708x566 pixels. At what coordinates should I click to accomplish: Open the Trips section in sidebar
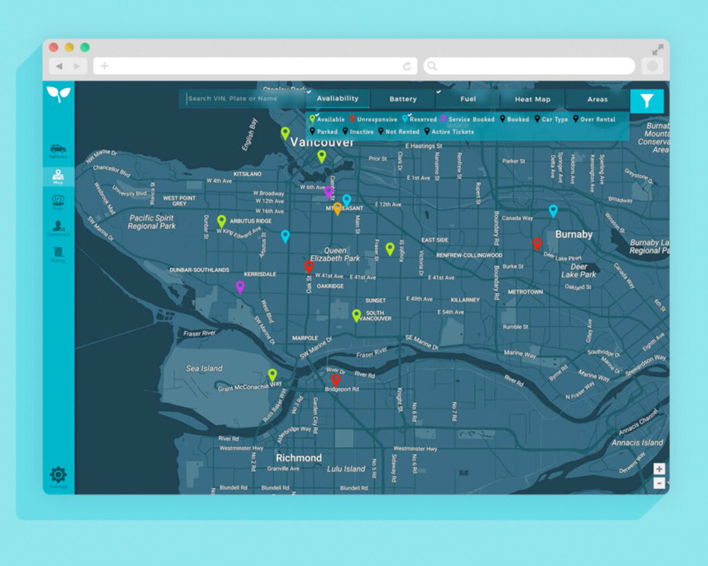tap(58, 202)
